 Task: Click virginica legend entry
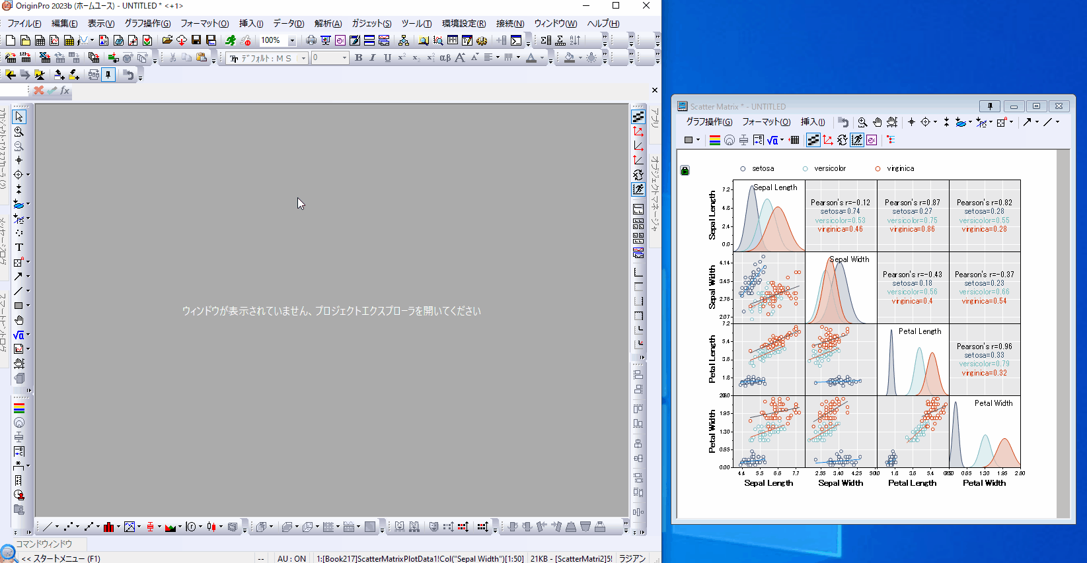tap(895, 169)
